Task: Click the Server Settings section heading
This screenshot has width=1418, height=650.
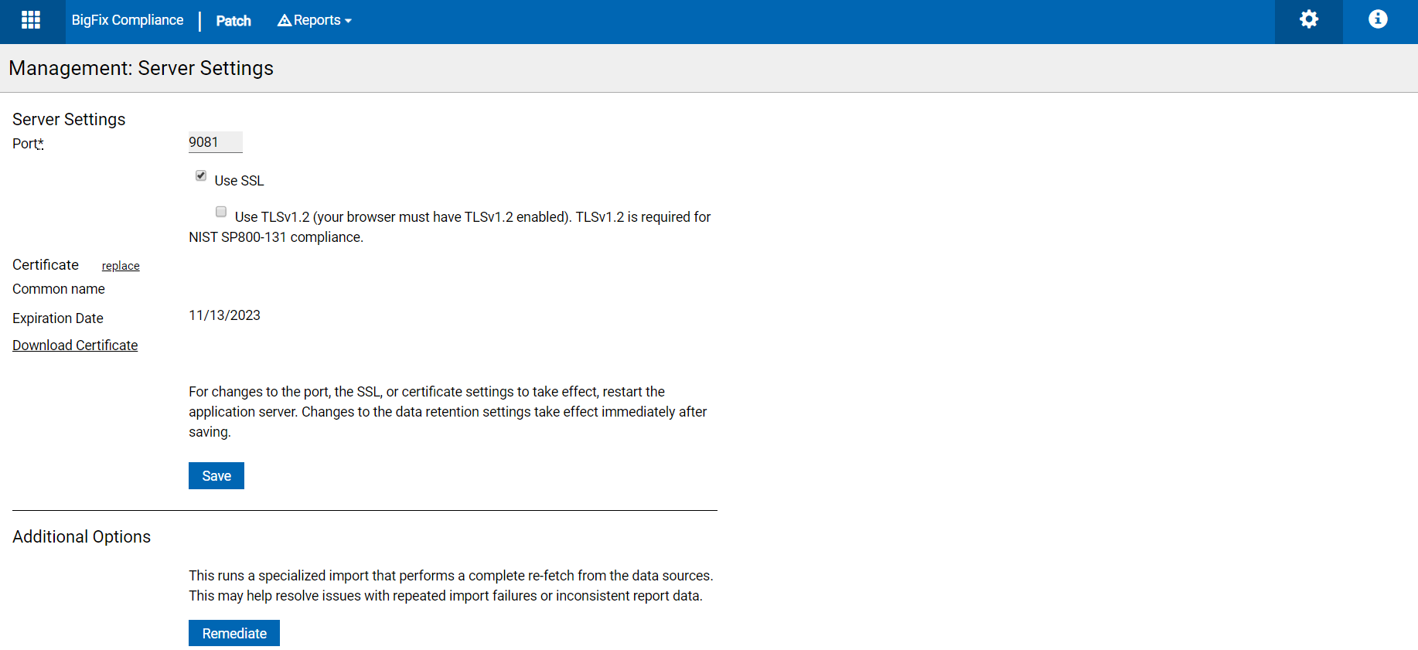Action: click(x=69, y=120)
